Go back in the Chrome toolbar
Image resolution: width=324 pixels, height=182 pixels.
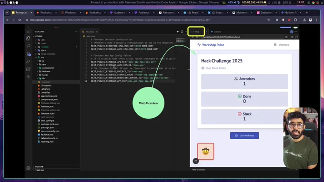tap(8, 20)
